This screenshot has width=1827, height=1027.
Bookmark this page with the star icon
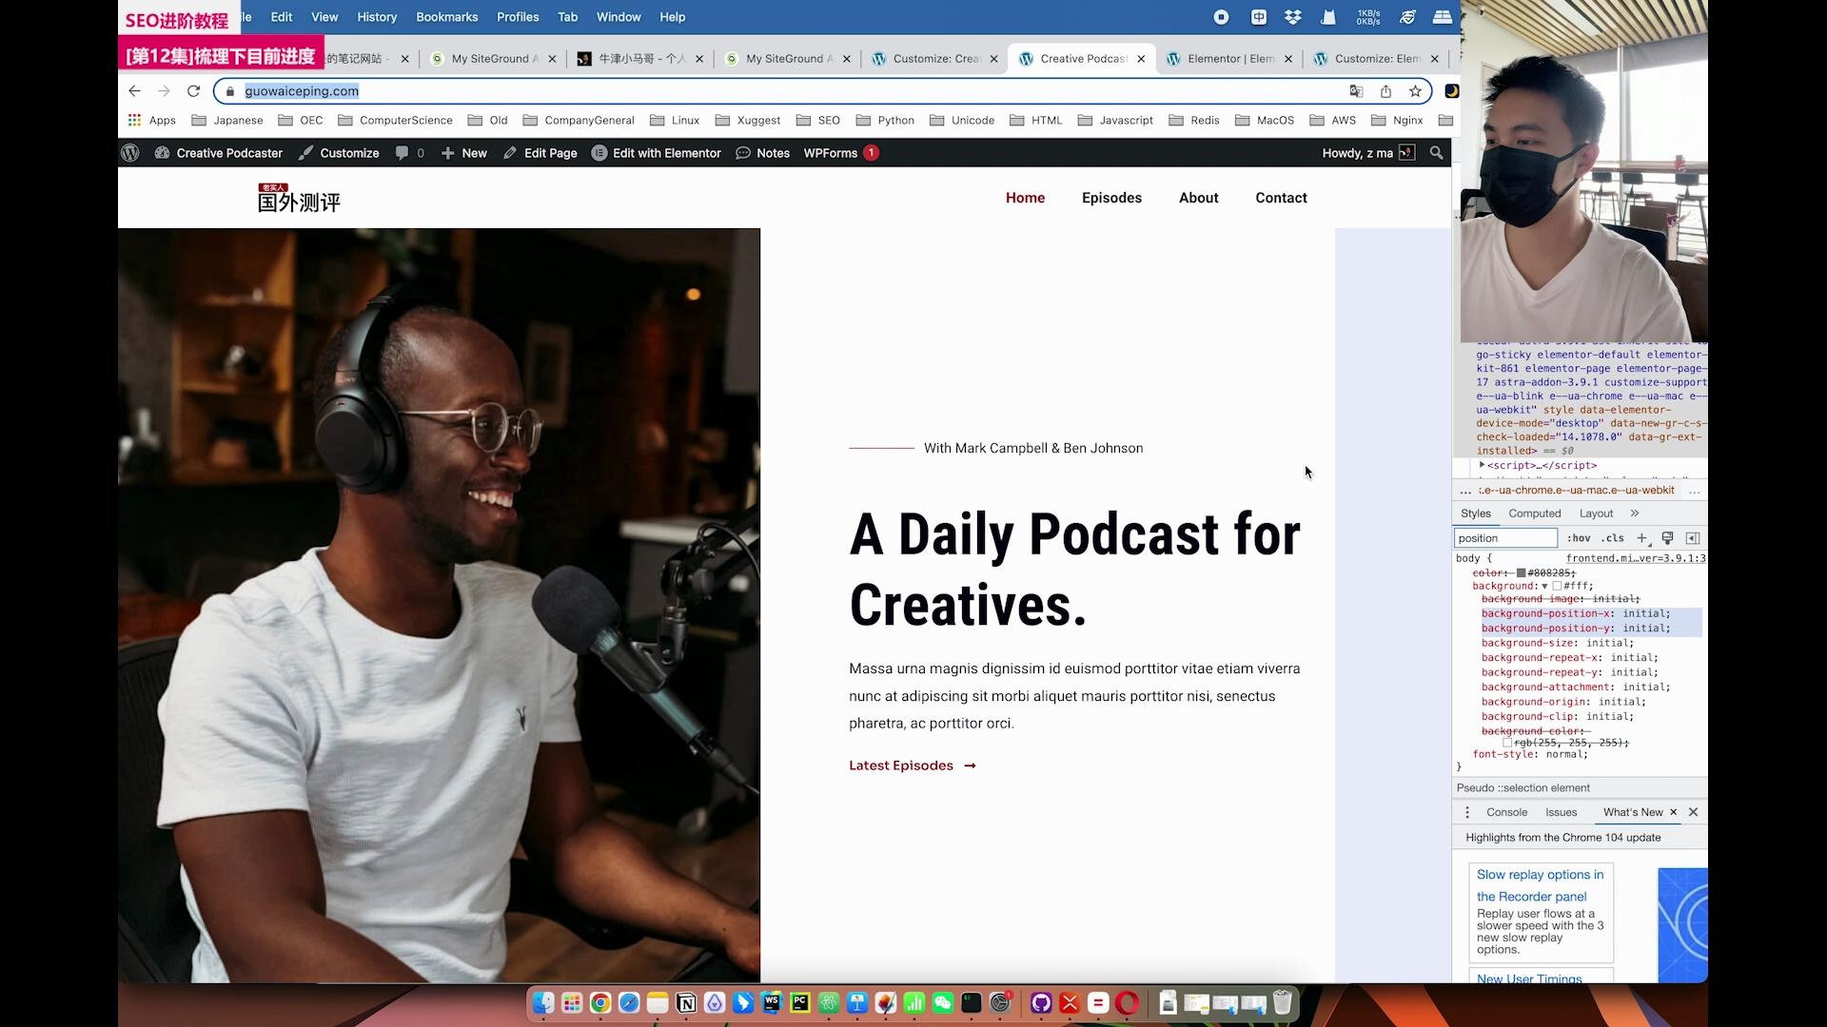pyautogui.click(x=1415, y=91)
